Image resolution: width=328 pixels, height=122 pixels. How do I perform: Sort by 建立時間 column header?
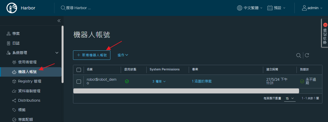[272, 70]
